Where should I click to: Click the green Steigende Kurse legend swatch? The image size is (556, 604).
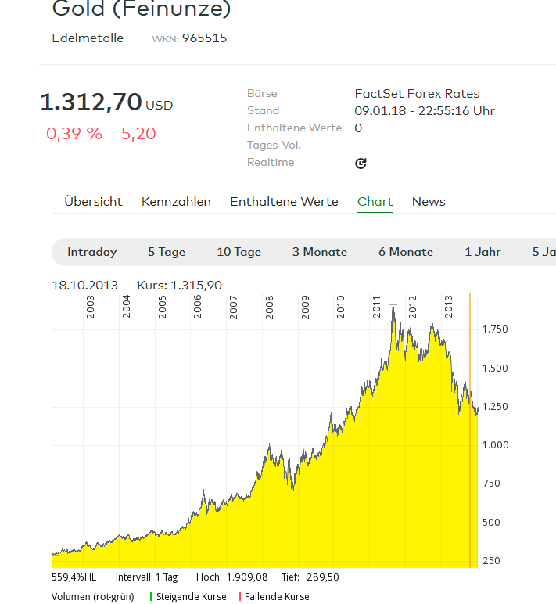(151, 597)
